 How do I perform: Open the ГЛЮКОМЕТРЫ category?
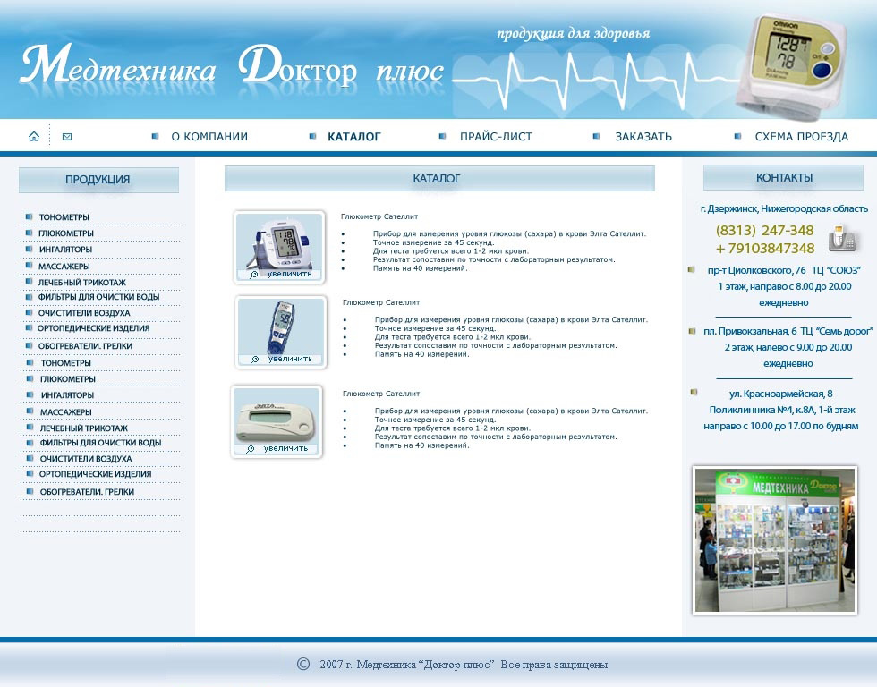tap(64, 233)
